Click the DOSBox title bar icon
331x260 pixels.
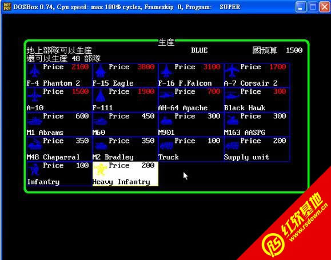(x=7, y=7)
